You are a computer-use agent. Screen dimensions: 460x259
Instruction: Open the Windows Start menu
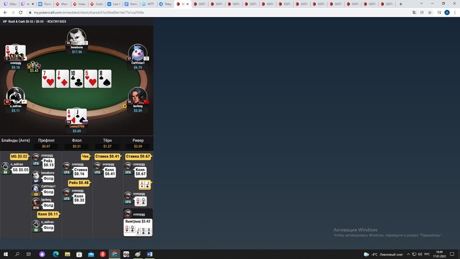(x=5, y=254)
